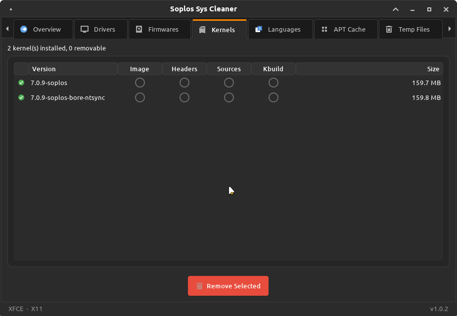Click the v1.0.2 version label

pos(439,309)
